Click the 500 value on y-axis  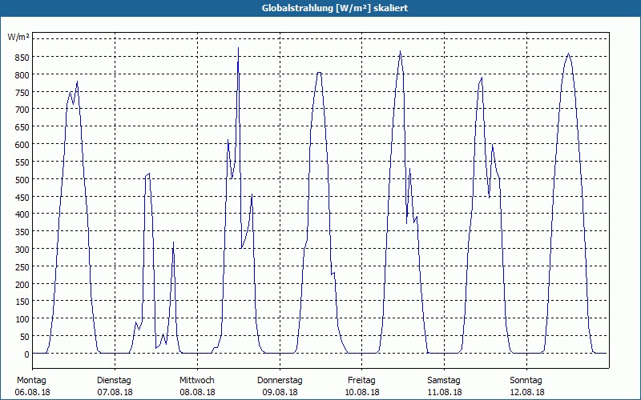(x=22, y=180)
